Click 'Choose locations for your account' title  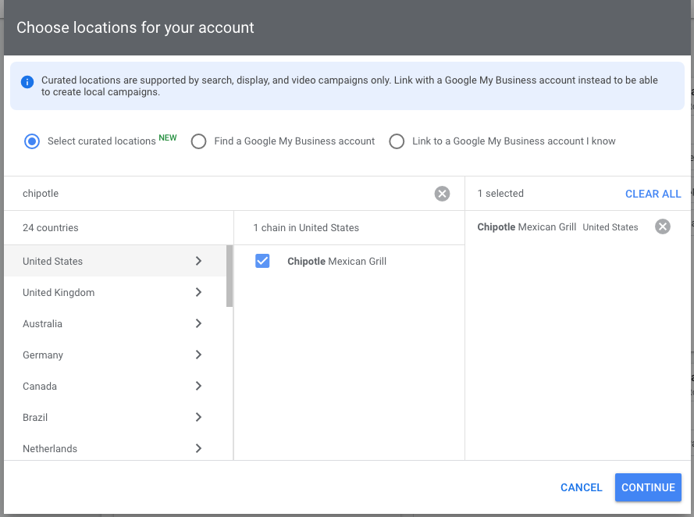[135, 27]
